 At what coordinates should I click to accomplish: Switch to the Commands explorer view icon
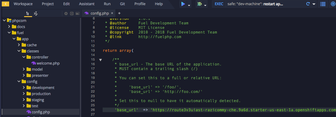coord(36,13)
